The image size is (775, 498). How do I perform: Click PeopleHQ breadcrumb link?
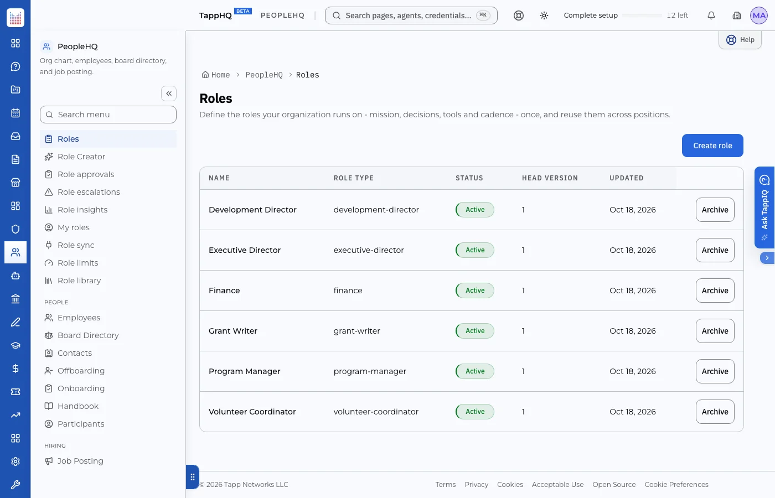(264, 75)
